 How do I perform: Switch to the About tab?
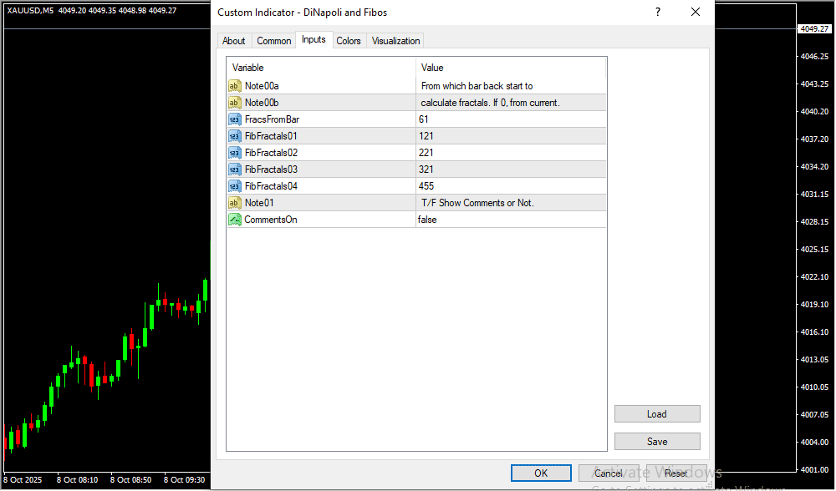tap(234, 41)
